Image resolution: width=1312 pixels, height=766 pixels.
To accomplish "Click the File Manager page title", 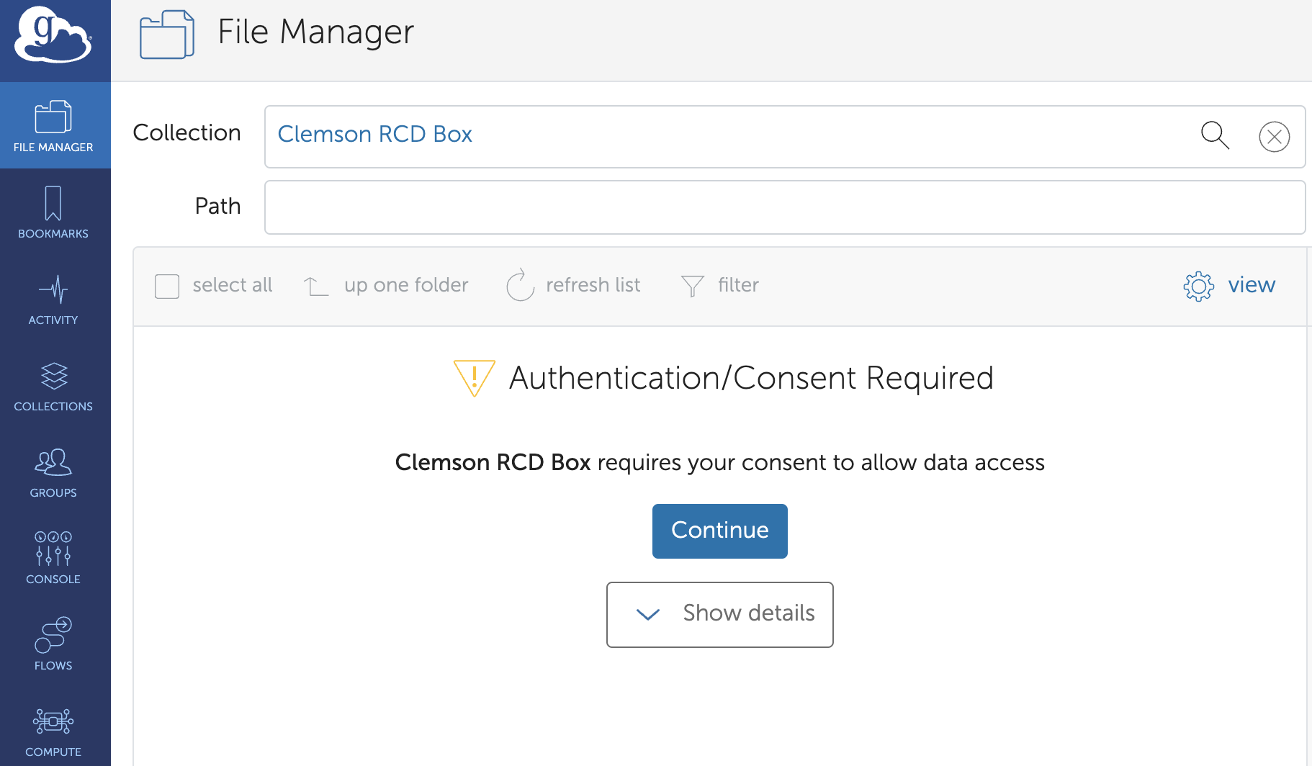I will pyautogui.click(x=315, y=32).
